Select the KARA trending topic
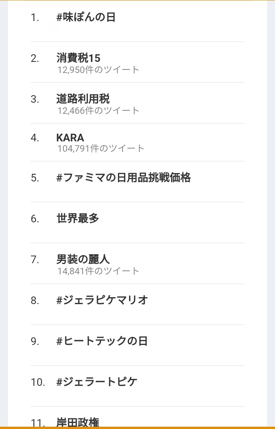Image resolution: width=275 pixels, height=429 pixels. [70, 138]
